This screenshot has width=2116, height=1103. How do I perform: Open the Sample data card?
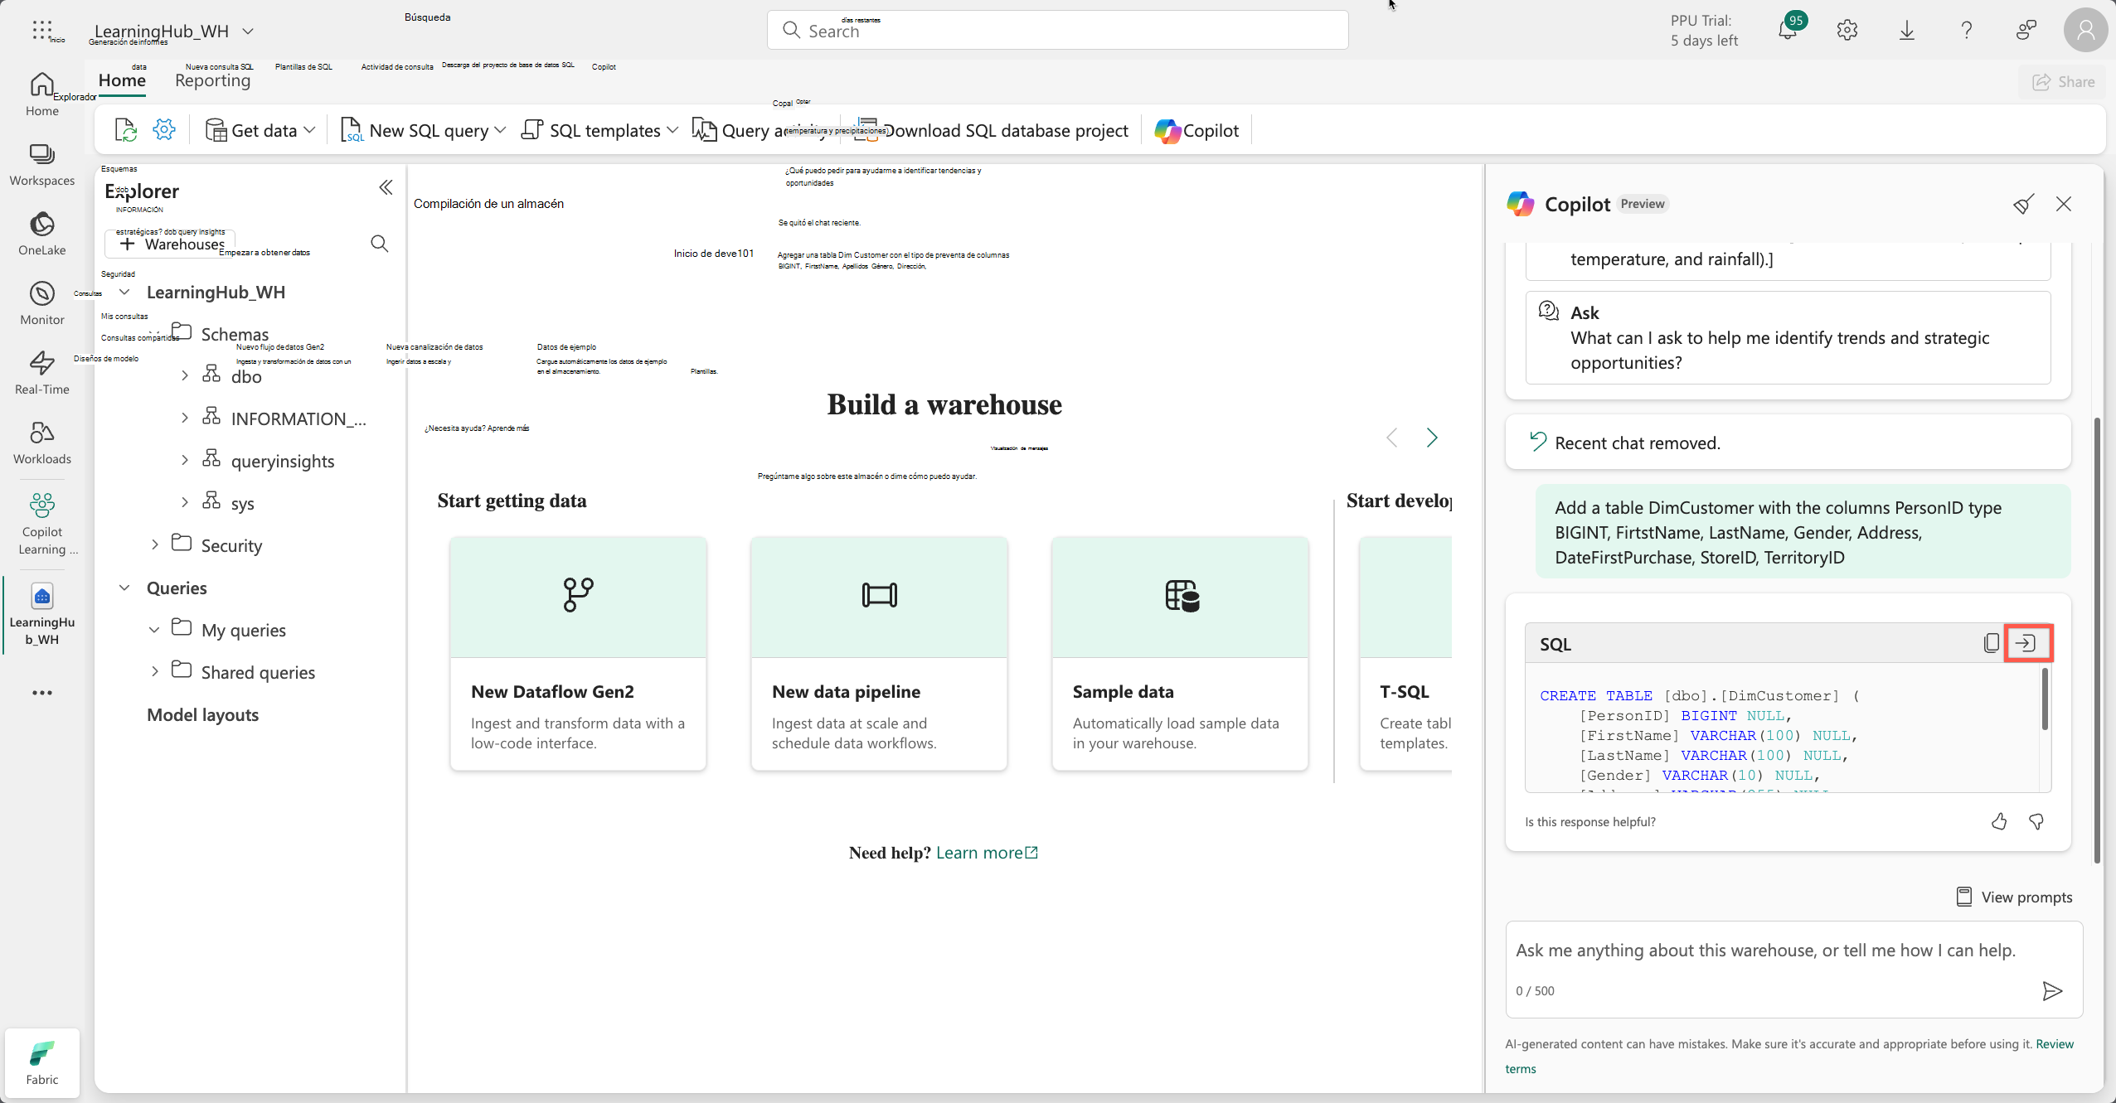[1180, 653]
